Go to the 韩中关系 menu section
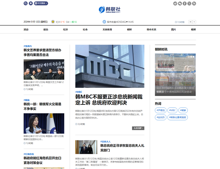The image size is (220, 169). (151, 30)
